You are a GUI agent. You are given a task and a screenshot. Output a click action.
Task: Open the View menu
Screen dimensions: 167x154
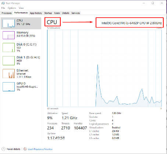(21, 8)
